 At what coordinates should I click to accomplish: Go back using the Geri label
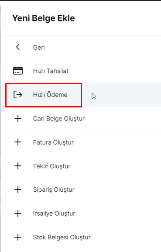[39, 48]
